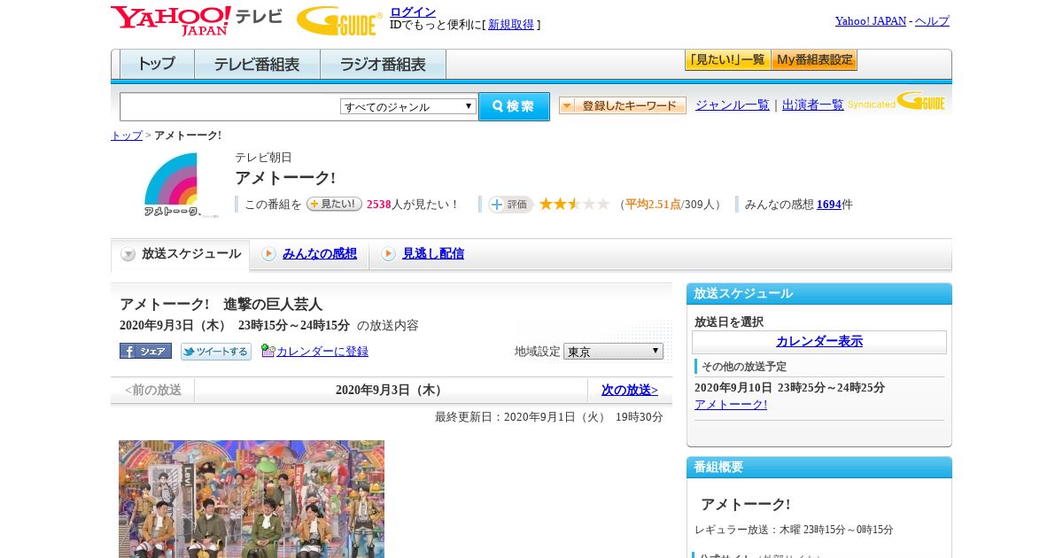Click the arrow icon beside みんなの感想
The height and width of the screenshot is (558, 1063).
point(268,254)
